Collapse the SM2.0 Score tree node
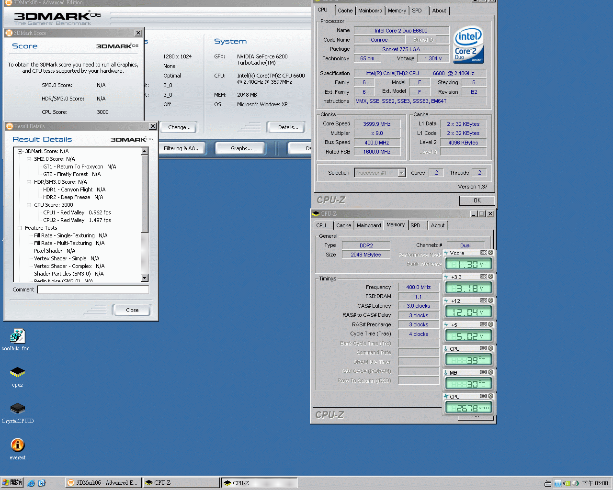The height and width of the screenshot is (490, 613). (x=29, y=159)
